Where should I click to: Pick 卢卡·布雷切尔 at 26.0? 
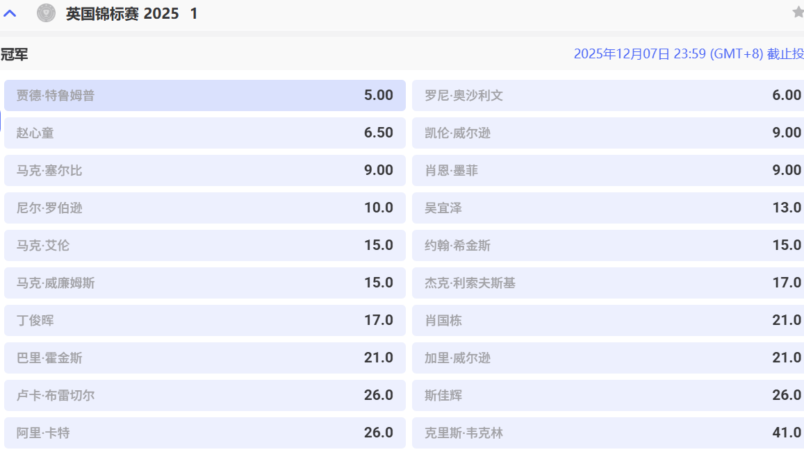(x=205, y=395)
